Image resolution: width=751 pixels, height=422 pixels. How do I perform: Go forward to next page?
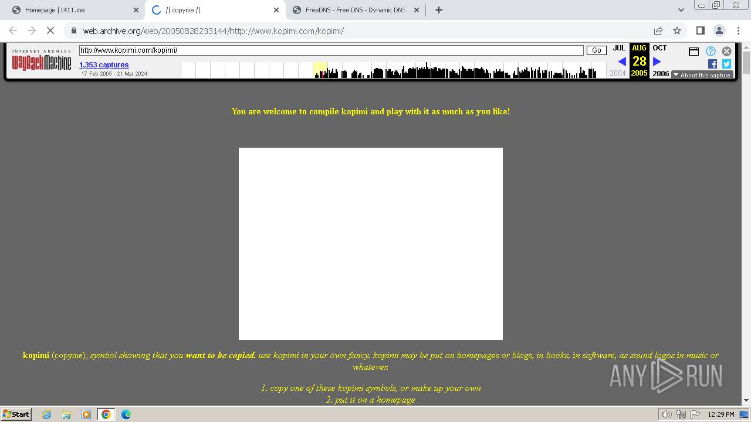(x=32, y=30)
